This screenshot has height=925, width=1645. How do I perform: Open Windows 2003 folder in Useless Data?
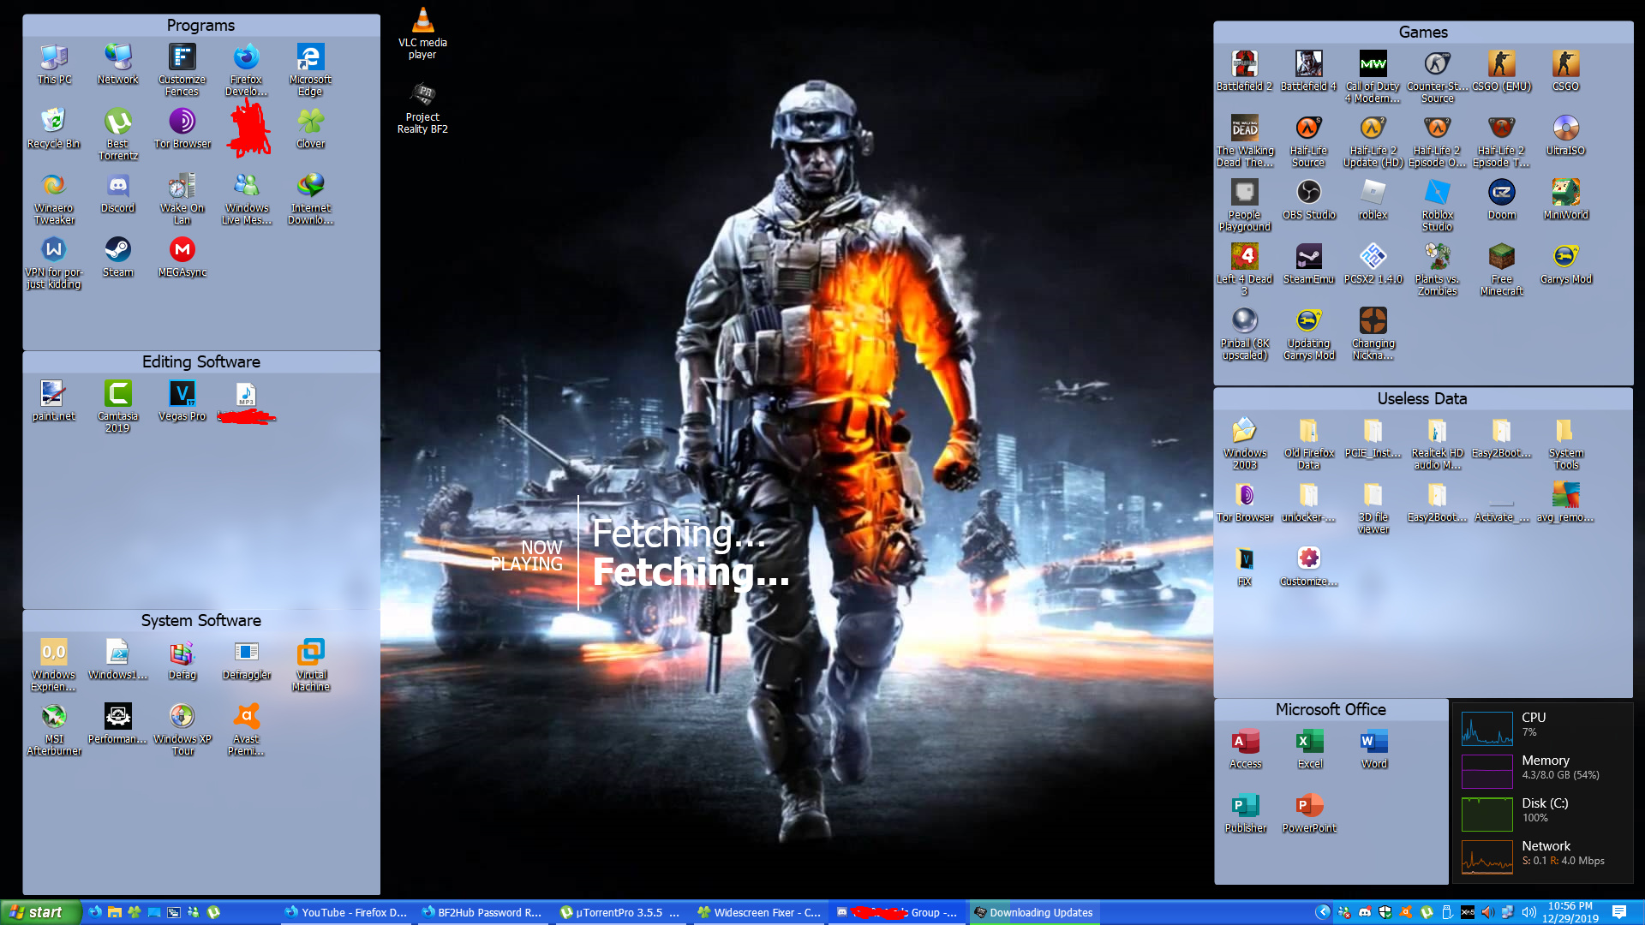coord(1245,444)
